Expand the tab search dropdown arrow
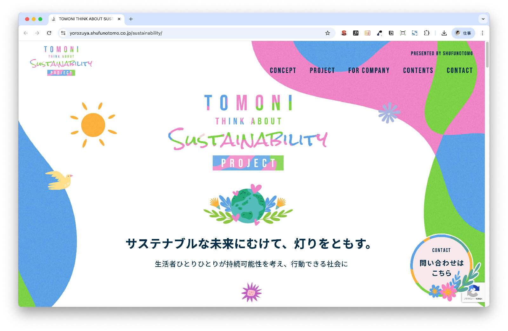Viewport: 508px width, 331px height. pos(483,19)
